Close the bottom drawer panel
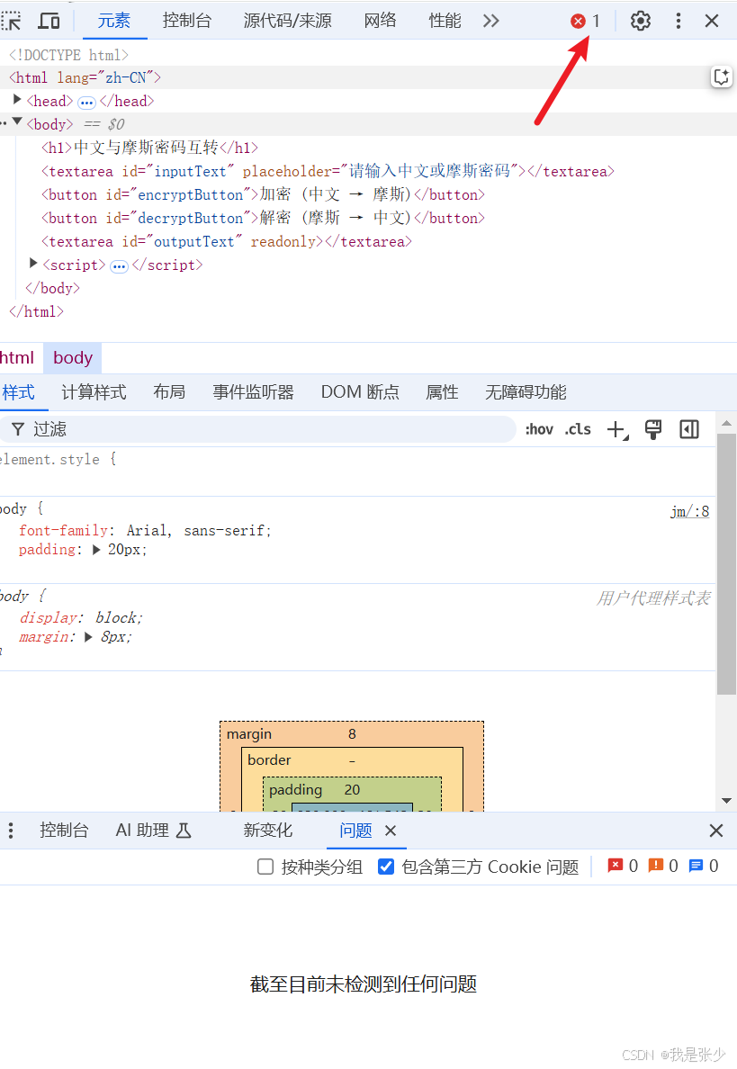Viewport: 737px width, 1069px height. click(716, 831)
